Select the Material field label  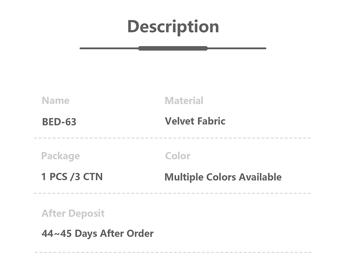tap(184, 101)
